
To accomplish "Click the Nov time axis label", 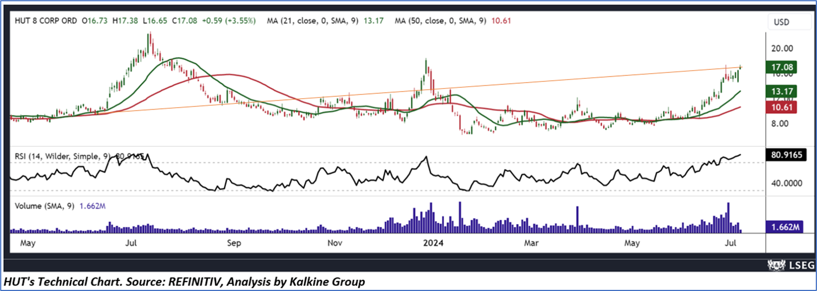I will 335,244.
